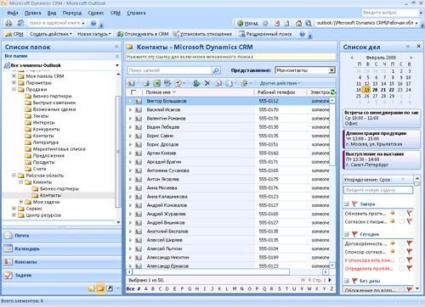Switch to Контакты in the navigation pane
This screenshot has height=307, width=425.
pos(62,262)
